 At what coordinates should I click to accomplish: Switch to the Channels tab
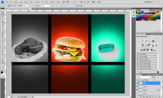145,75
